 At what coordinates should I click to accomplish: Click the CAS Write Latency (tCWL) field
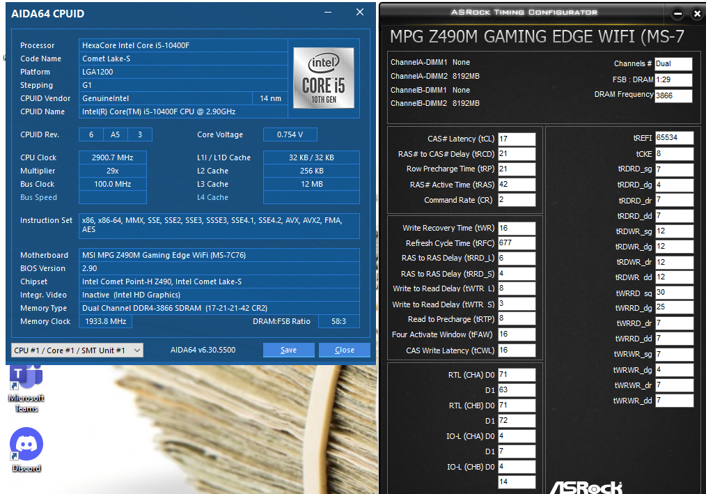pyautogui.click(x=517, y=350)
